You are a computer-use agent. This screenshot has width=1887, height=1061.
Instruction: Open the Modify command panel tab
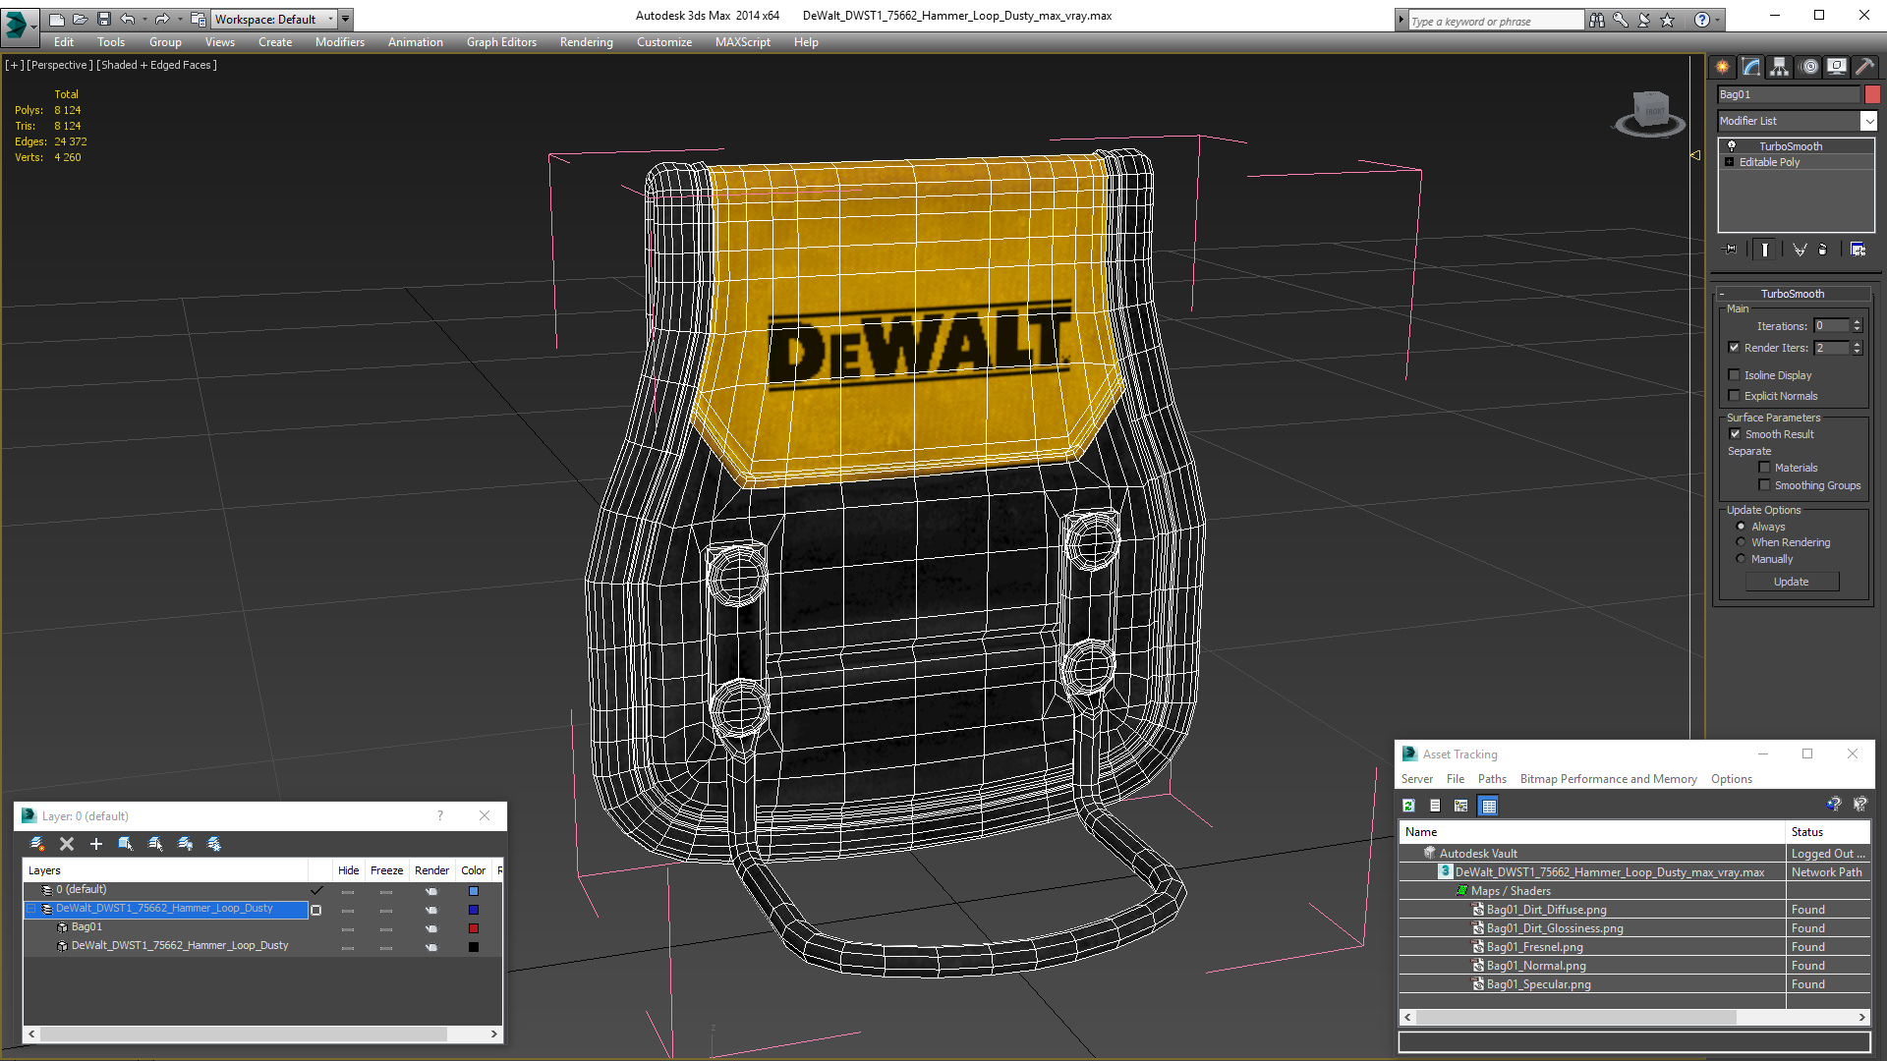pyautogui.click(x=1751, y=67)
